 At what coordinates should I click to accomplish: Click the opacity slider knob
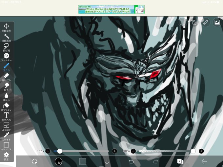pyautogui.click(x=193, y=151)
